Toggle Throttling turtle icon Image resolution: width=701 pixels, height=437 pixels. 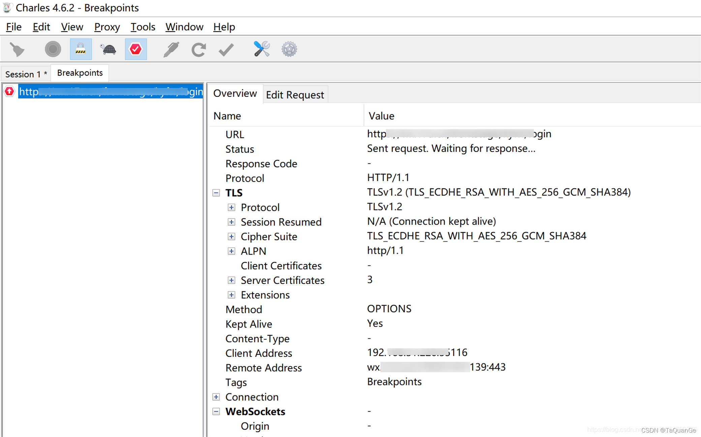(x=108, y=50)
